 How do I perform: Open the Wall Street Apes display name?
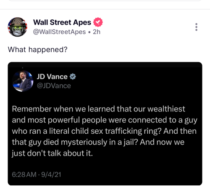[62, 22]
